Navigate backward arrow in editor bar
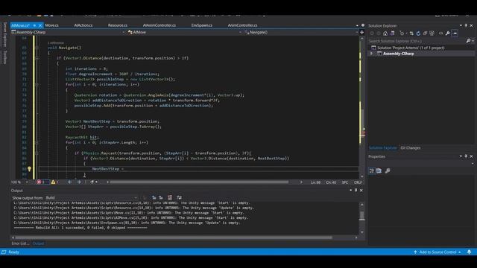Viewport: 477px width, 268px height. click(x=70, y=182)
